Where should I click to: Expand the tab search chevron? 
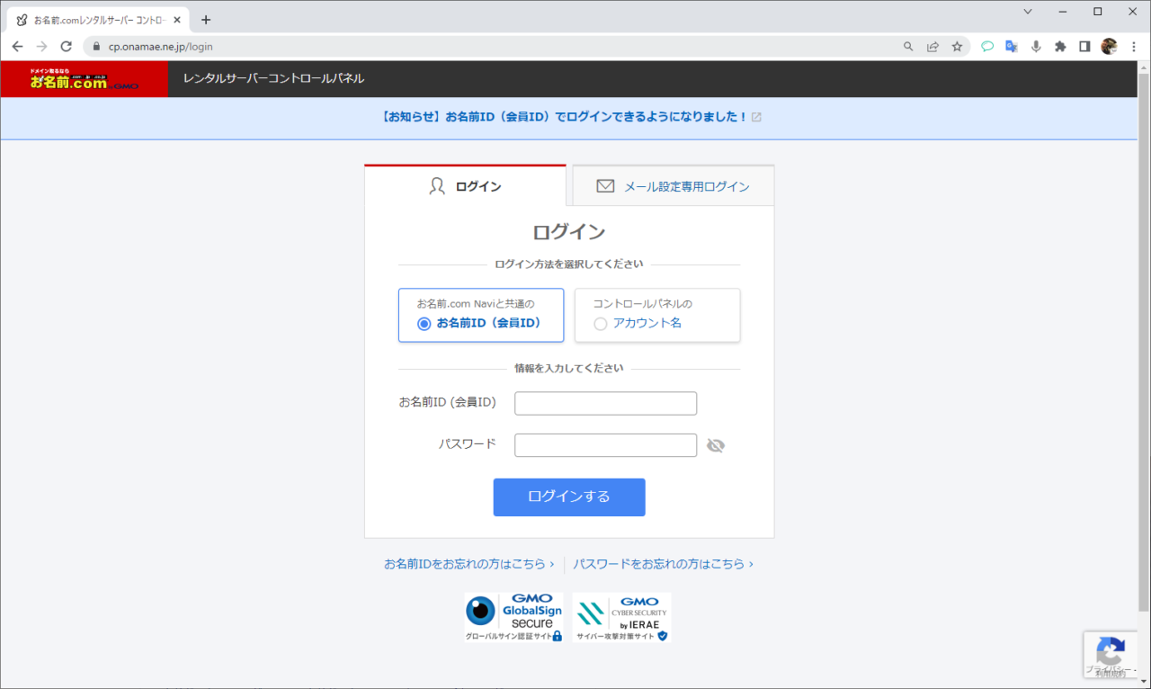point(1028,12)
